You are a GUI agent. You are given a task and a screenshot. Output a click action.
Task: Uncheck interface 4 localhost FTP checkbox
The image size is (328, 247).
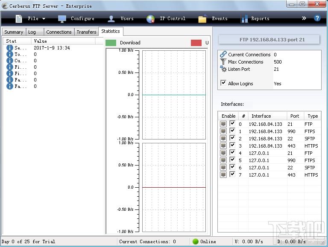tap(232, 153)
